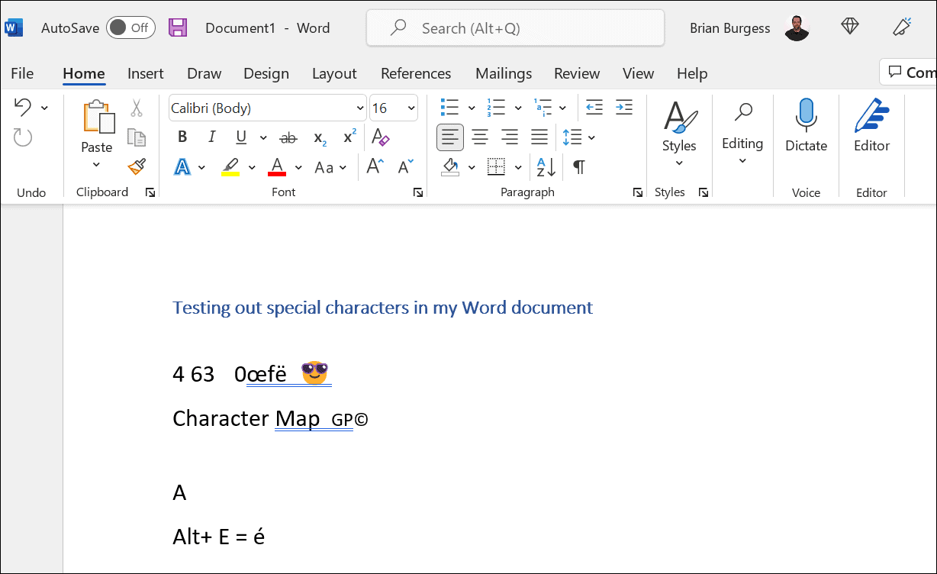Toggle bold formatting

click(182, 137)
